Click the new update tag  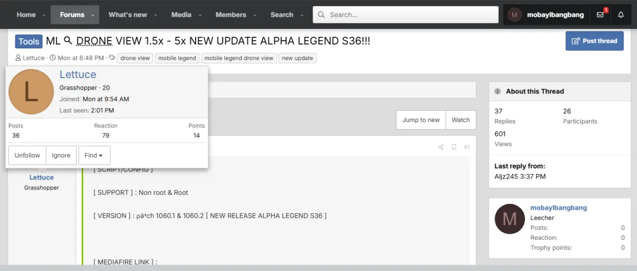point(297,58)
